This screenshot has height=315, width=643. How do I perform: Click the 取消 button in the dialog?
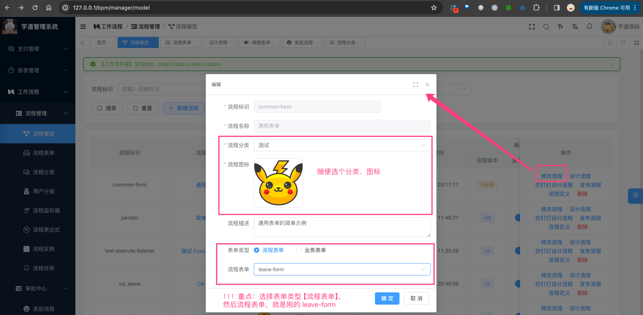(416, 298)
